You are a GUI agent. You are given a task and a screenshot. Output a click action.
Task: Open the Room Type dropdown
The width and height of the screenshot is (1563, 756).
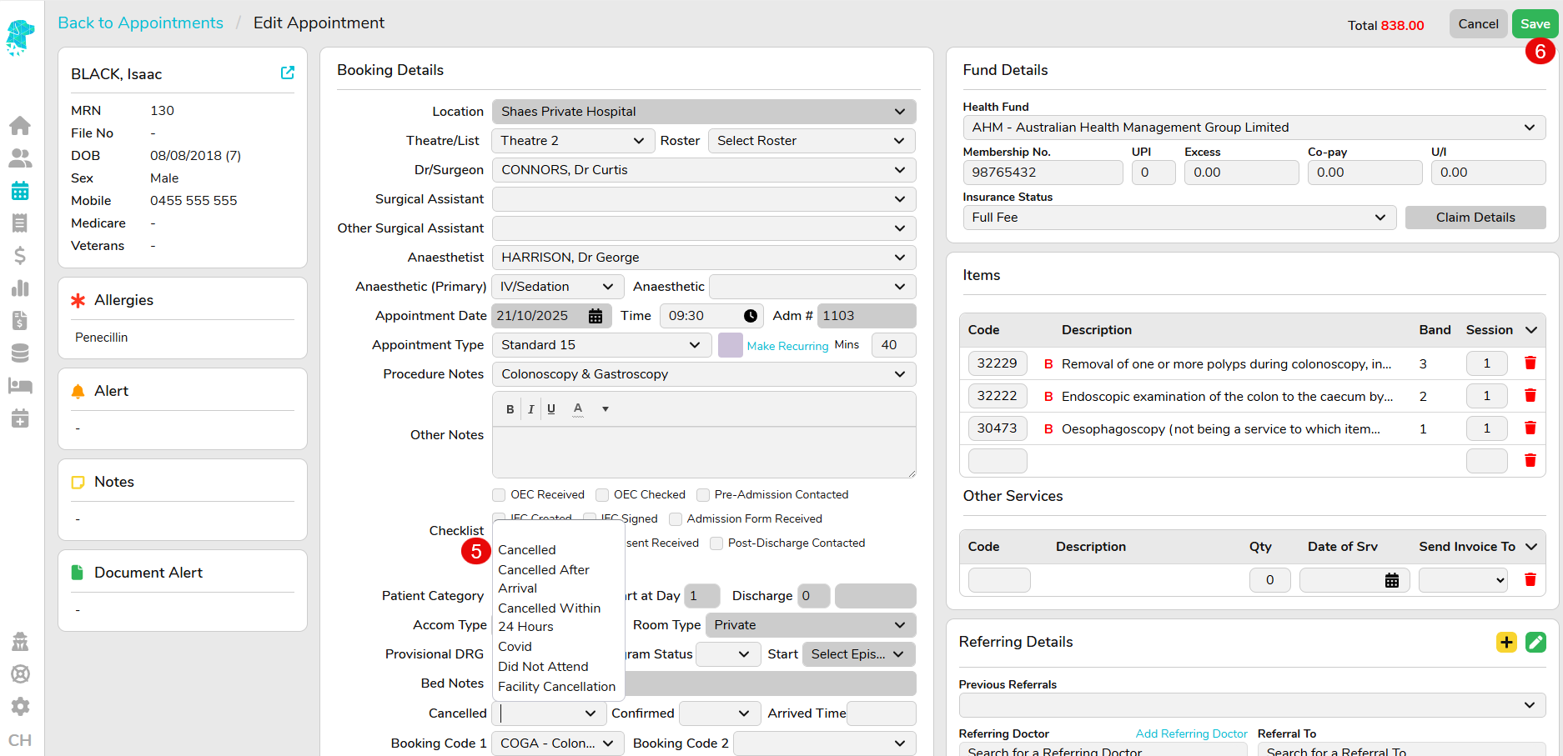tap(809, 625)
